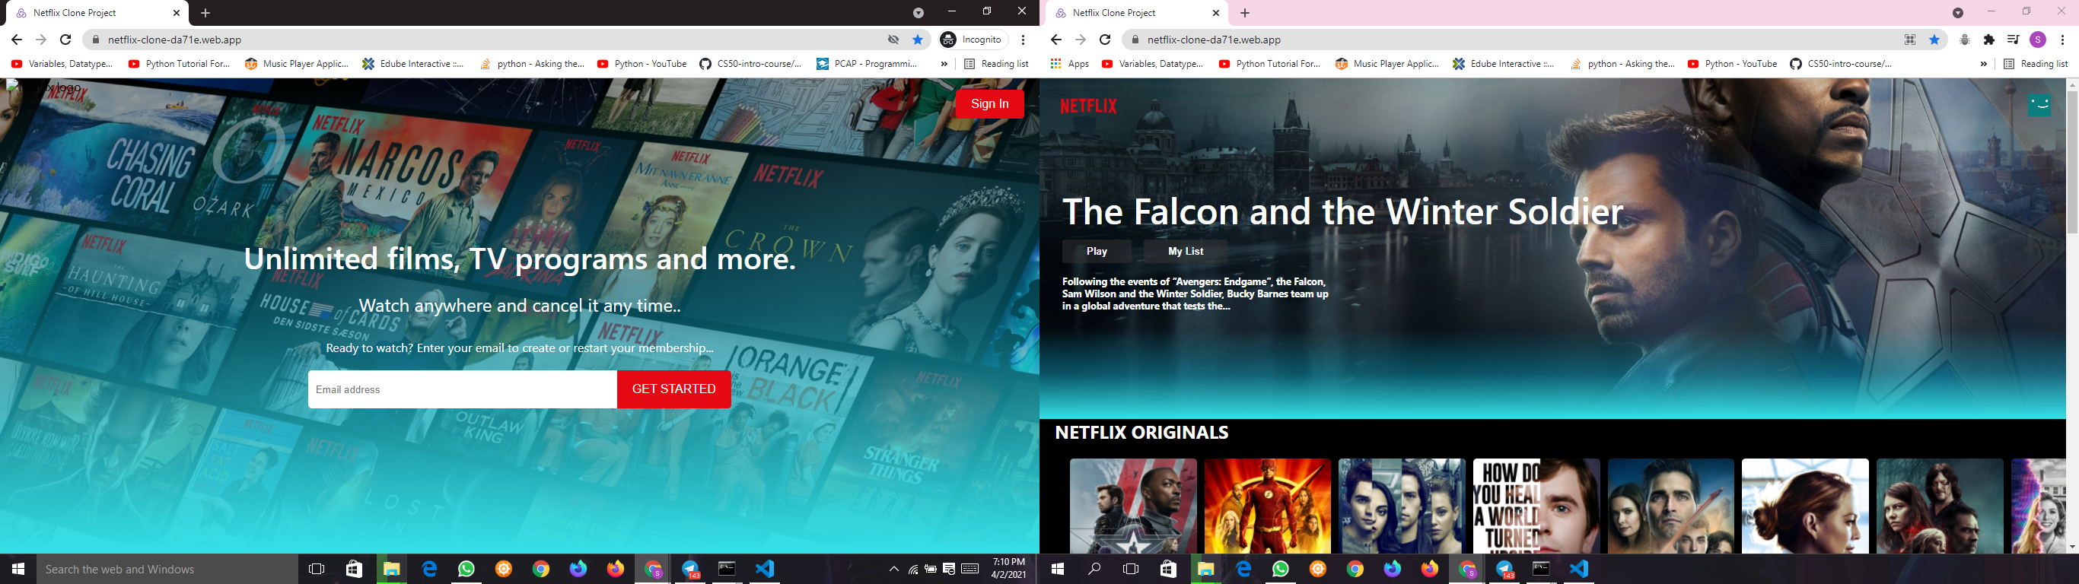Screen dimensions: 2079x584
Task: Click the My List button
Action: 1186,251
